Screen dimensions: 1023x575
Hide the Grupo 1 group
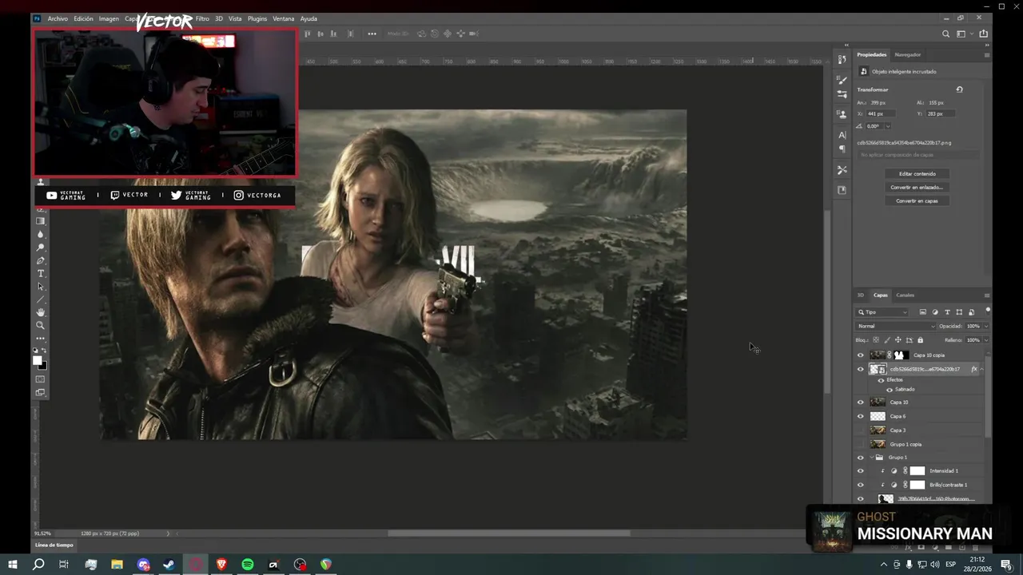(x=861, y=458)
